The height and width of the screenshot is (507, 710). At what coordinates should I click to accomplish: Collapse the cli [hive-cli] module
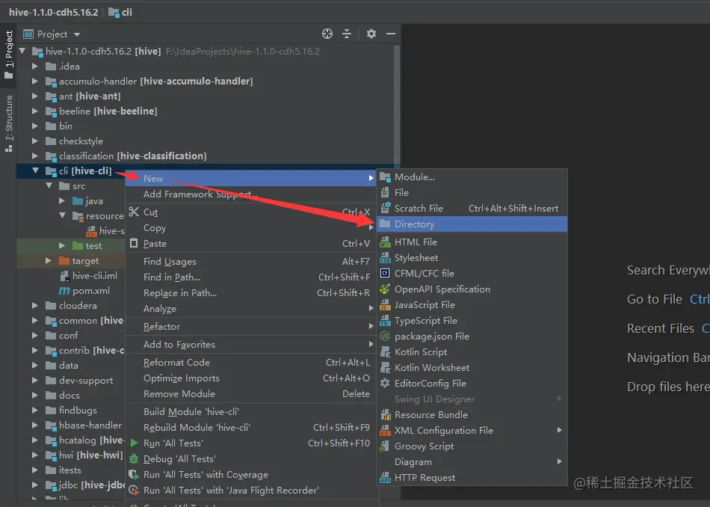click(x=35, y=170)
